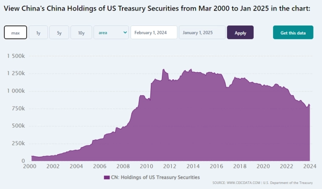Image resolution: width=322 pixels, height=189 pixels.
Task: Click the January 1, 2025 end date field
Action: coord(202,33)
